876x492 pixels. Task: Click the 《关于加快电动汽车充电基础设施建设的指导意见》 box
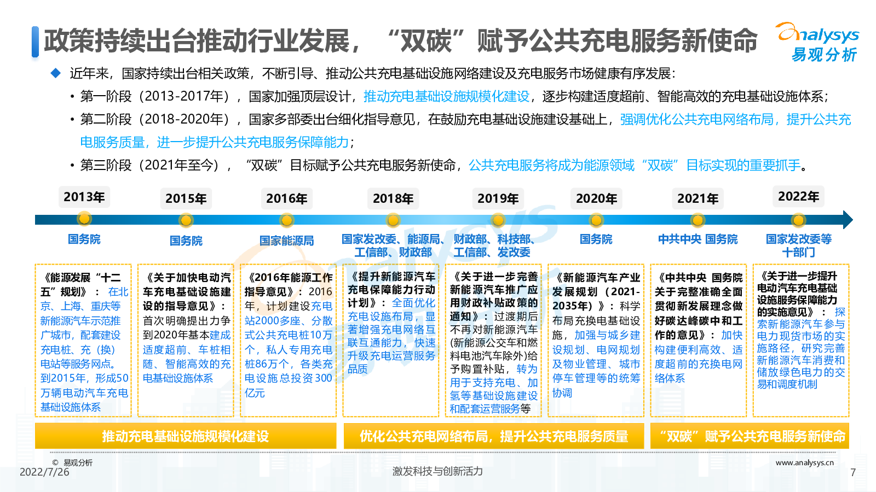click(x=186, y=341)
